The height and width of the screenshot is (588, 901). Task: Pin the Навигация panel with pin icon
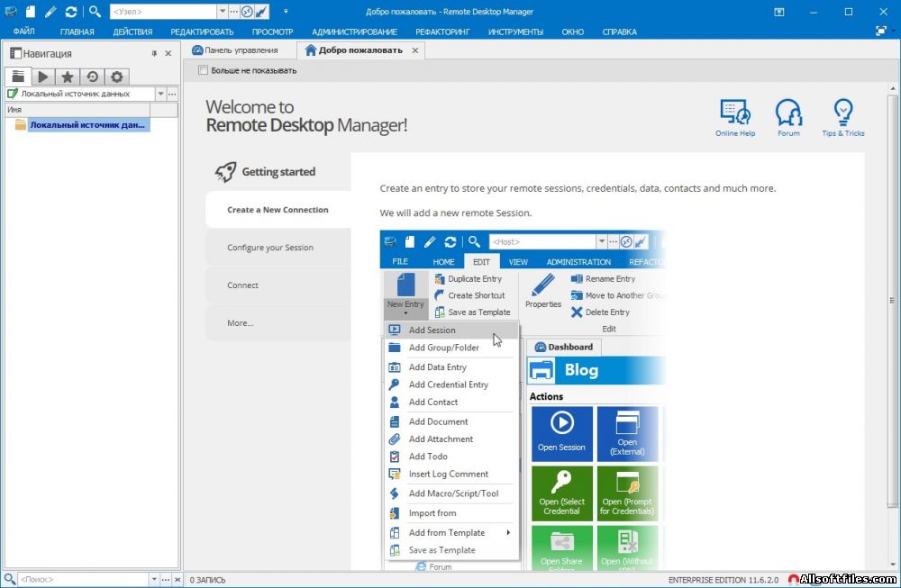point(154,53)
